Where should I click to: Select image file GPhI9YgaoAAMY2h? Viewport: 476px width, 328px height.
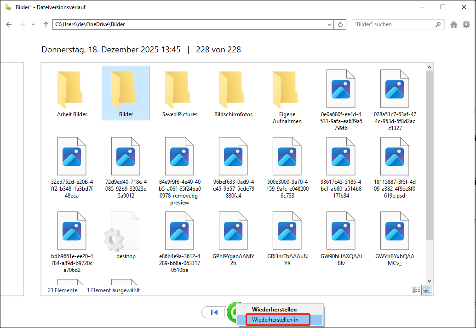coord(234,238)
